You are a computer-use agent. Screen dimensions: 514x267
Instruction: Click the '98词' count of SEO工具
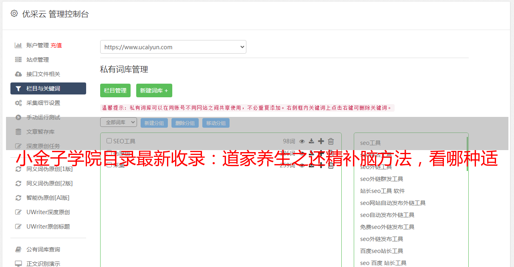click(x=289, y=141)
